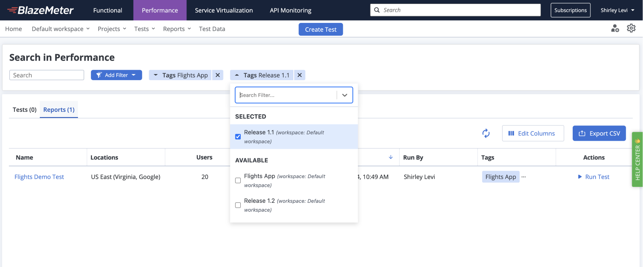Remove the Tags Release 1.1 filter
The height and width of the screenshot is (267, 643).
[299, 75]
